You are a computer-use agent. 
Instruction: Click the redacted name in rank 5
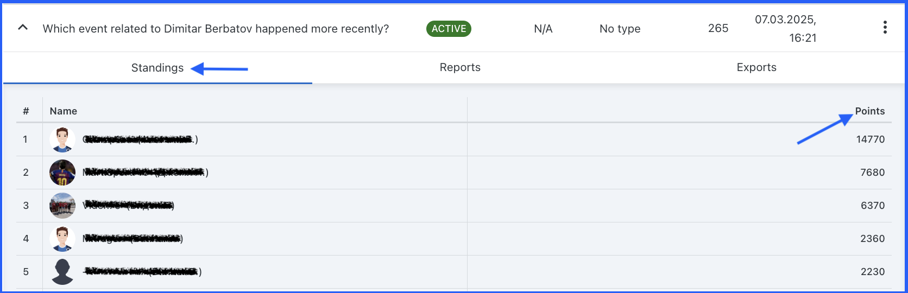[x=142, y=272]
